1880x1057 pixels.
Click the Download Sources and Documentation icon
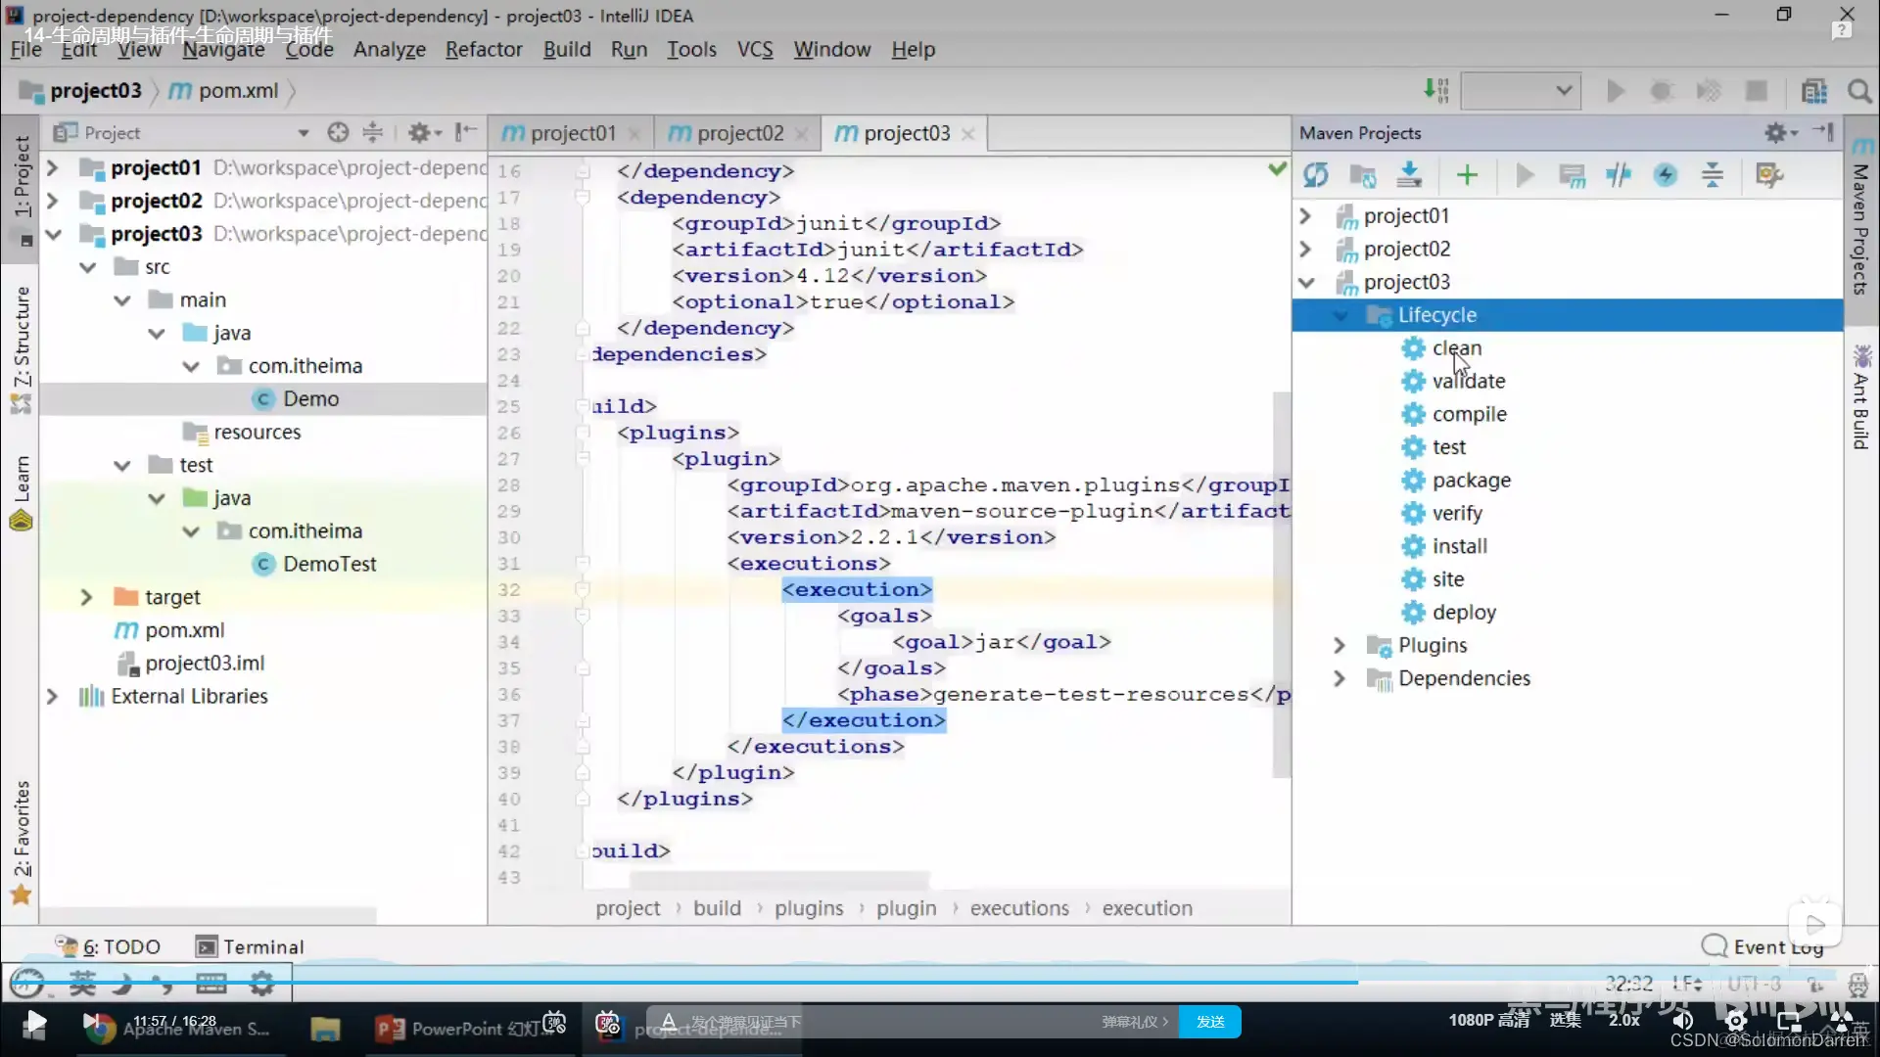tap(1409, 175)
